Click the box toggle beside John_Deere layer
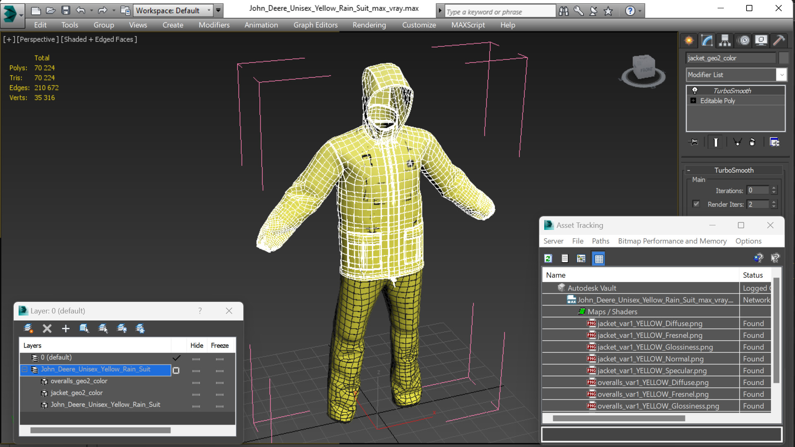Viewport: 795px width, 447px height. [x=176, y=371]
